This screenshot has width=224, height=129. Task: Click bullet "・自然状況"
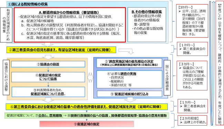(x=116, y=78)
